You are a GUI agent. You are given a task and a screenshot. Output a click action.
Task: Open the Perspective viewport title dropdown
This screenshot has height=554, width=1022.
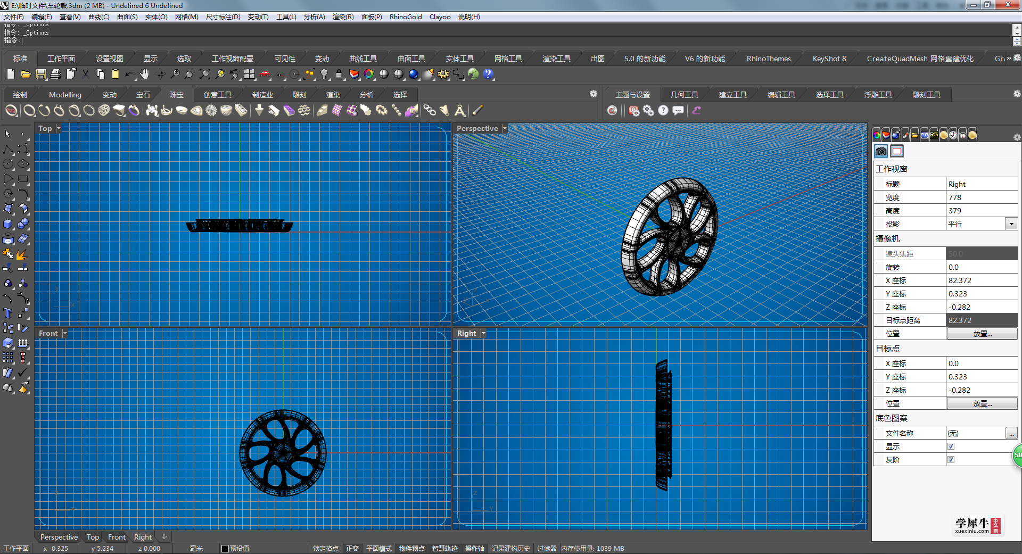505,129
